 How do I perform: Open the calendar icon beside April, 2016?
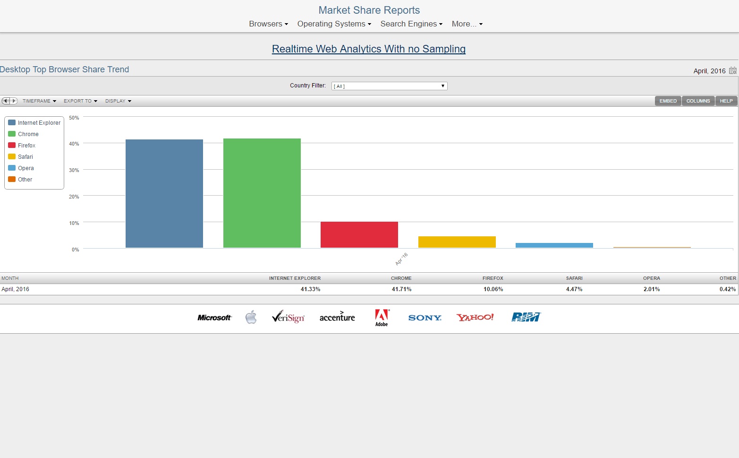coord(732,70)
